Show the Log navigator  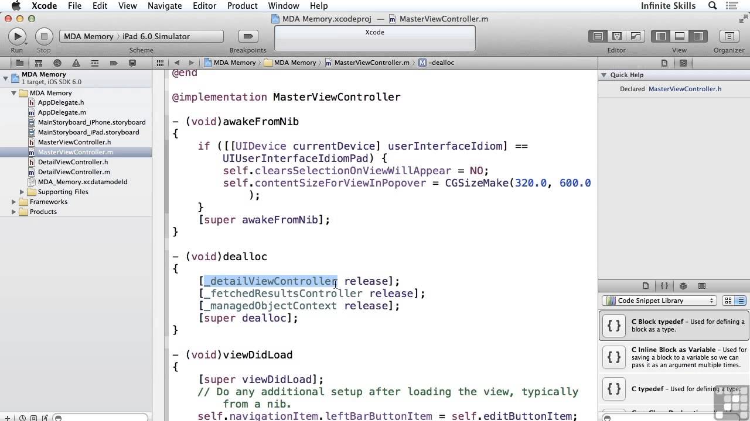point(132,63)
